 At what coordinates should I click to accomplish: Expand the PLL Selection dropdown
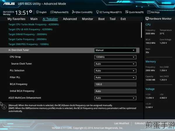pos(115,71)
